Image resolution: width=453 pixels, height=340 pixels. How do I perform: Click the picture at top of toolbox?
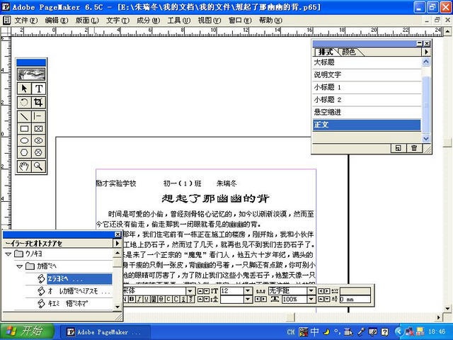[31, 74]
